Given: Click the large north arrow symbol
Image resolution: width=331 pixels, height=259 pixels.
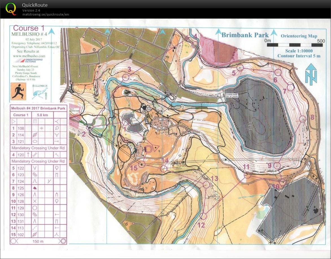Looking at the screenshot, I should [x=311, y=74].
